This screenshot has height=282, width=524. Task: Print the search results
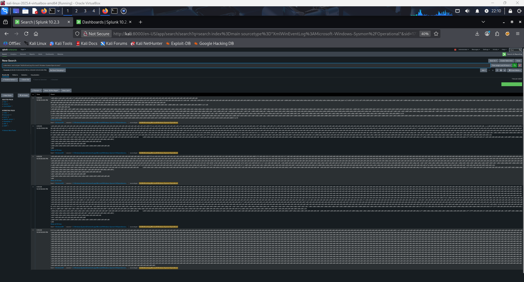click(501, 70)
